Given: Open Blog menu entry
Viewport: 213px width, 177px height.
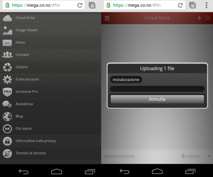Looking at the screenshot, I should pos(50,117).
